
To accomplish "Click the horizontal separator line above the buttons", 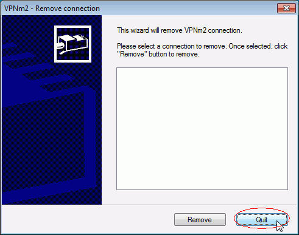I will 149,205.
